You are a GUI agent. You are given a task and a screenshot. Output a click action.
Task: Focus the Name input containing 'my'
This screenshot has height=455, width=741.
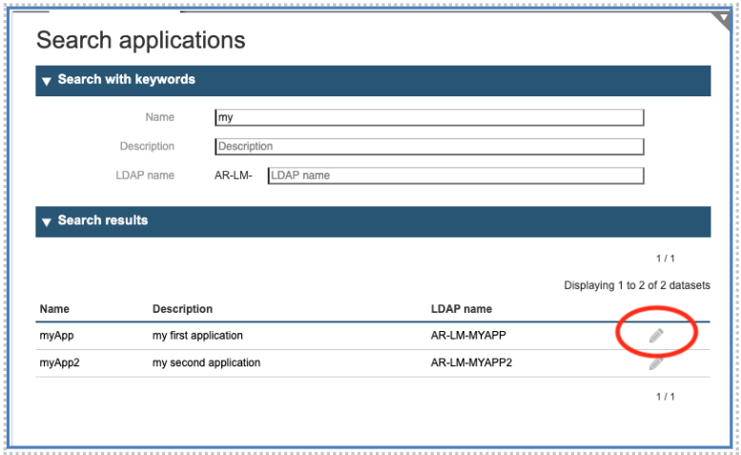click(429, 117)
